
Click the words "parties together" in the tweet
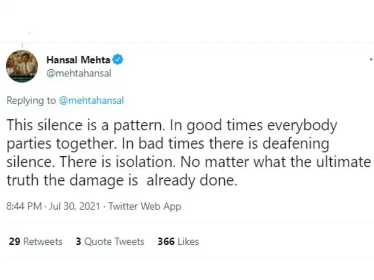click(52, 143)
